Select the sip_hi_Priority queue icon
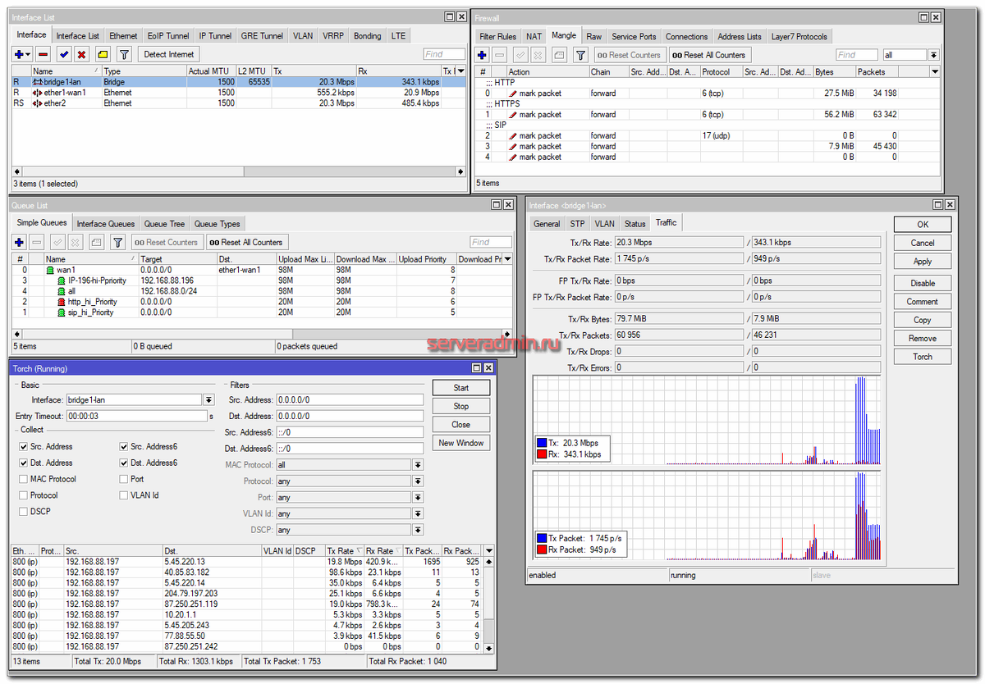The width and height of the screenshot is (985, 684). point(62,312)
